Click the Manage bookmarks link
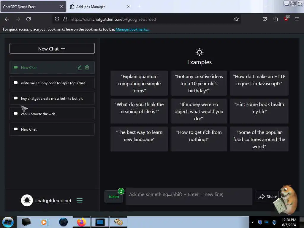Image resolution: width=304 pixels, height=228 pixels. [133, 29]
